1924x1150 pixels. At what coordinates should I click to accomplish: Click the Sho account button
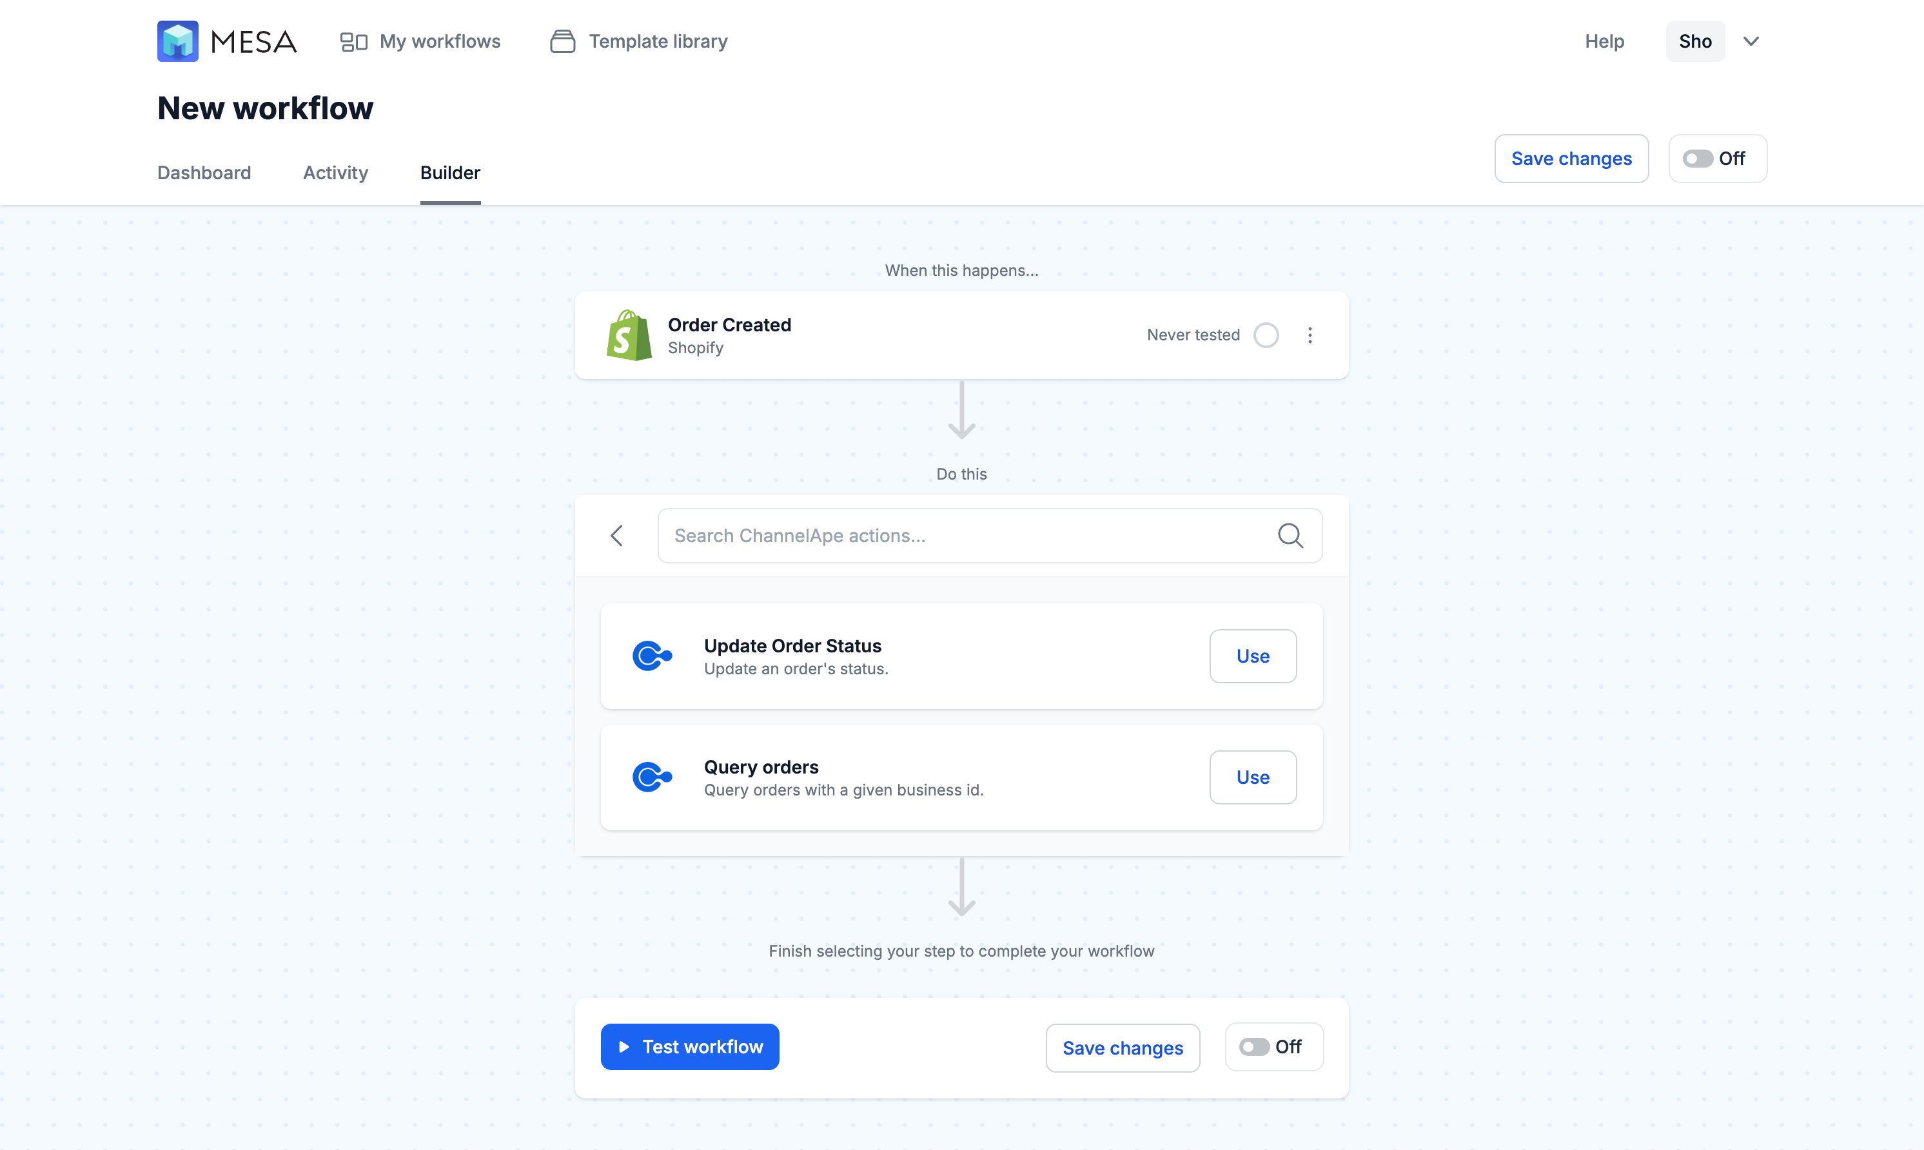[x=1694, y=41]
